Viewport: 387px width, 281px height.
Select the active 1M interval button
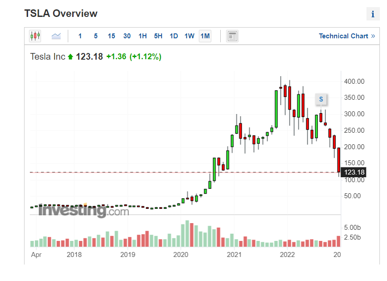click(x=205, y=36)
